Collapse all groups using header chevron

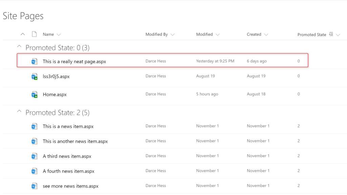coord(23,34)
